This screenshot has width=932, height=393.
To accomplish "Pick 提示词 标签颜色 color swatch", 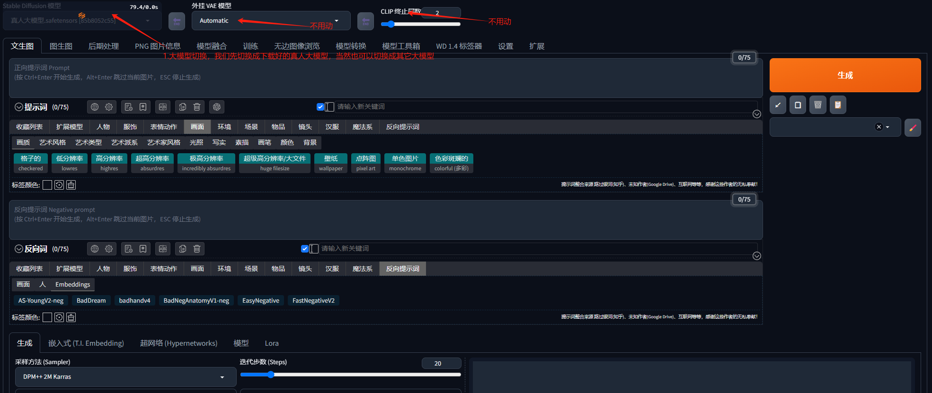I will [x=47, y=185].
